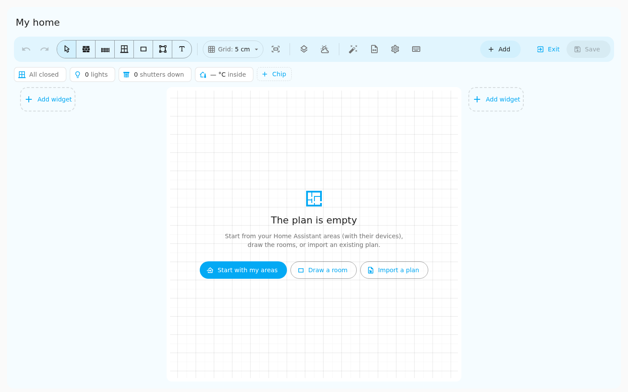
Task: Exit the plan editor
Action: [x=548, y=49]
